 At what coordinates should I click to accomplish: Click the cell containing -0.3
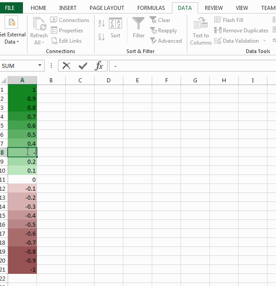[22, 206]
